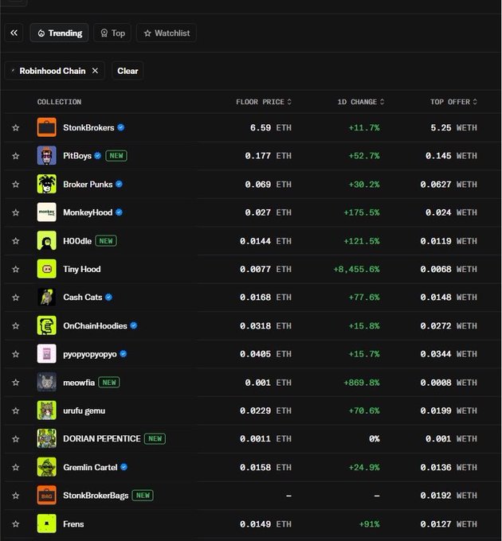This screenshot has width=502, height=541.
Task: Open Gremlin Cartel collection avatar
Action: click(47, 467)
